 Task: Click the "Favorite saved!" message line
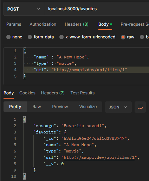tap(70, 126)
